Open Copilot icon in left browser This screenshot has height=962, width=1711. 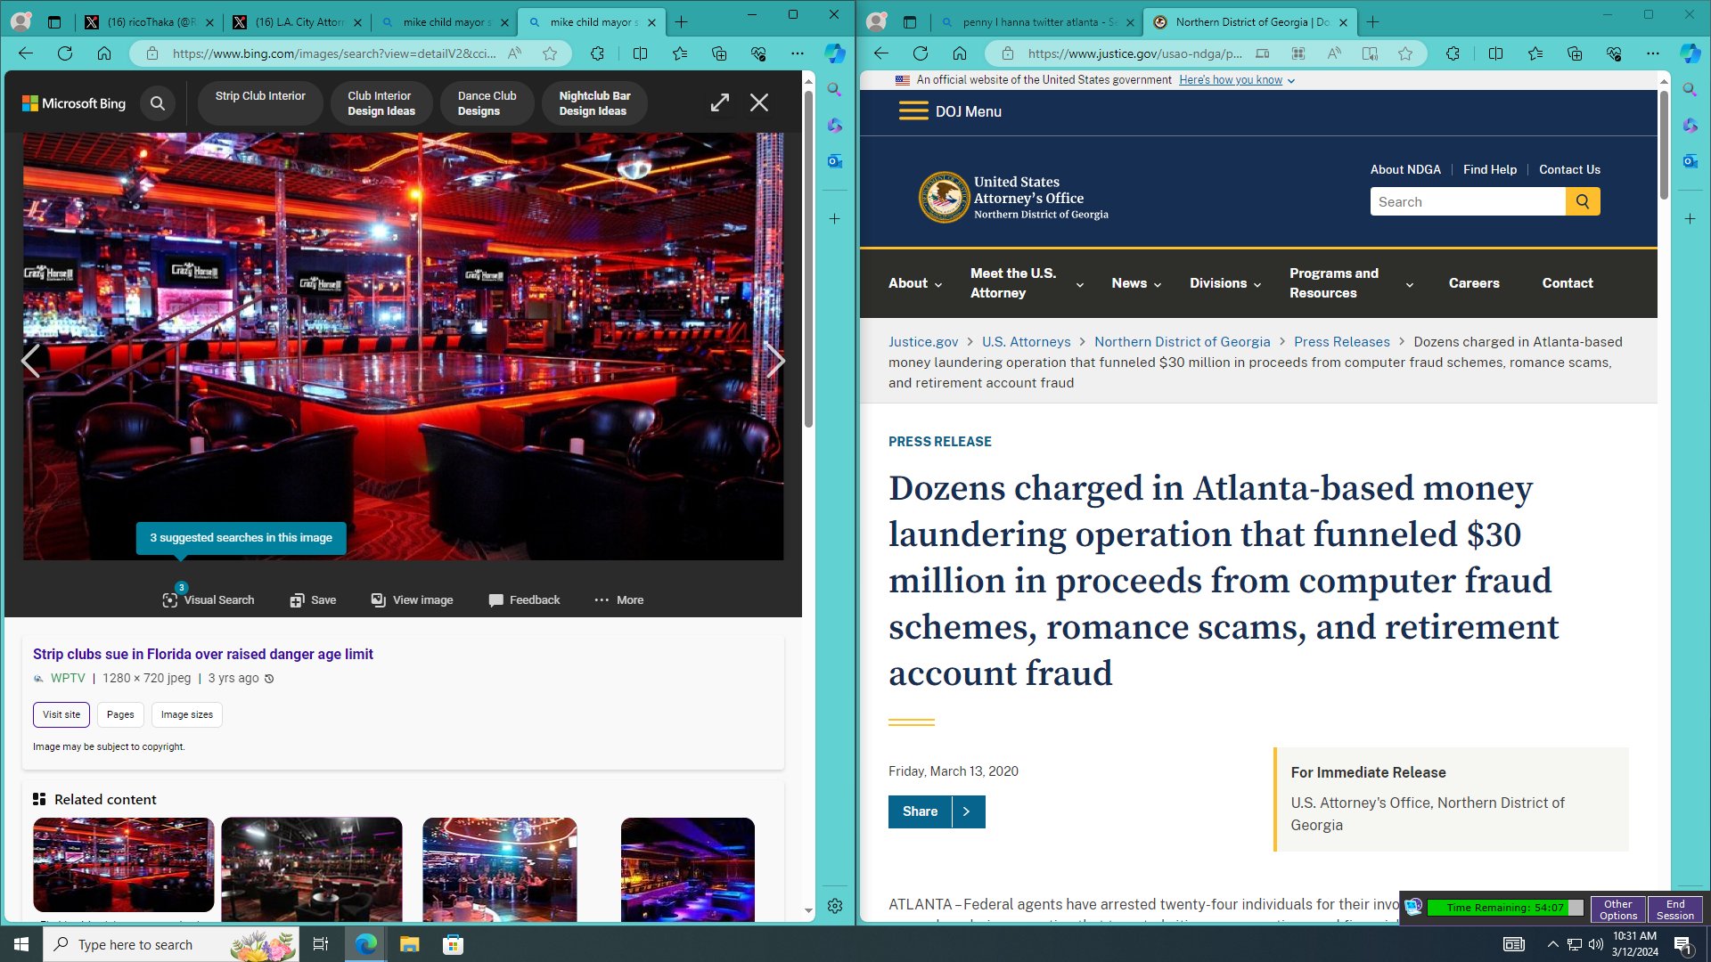click(834, 53)
